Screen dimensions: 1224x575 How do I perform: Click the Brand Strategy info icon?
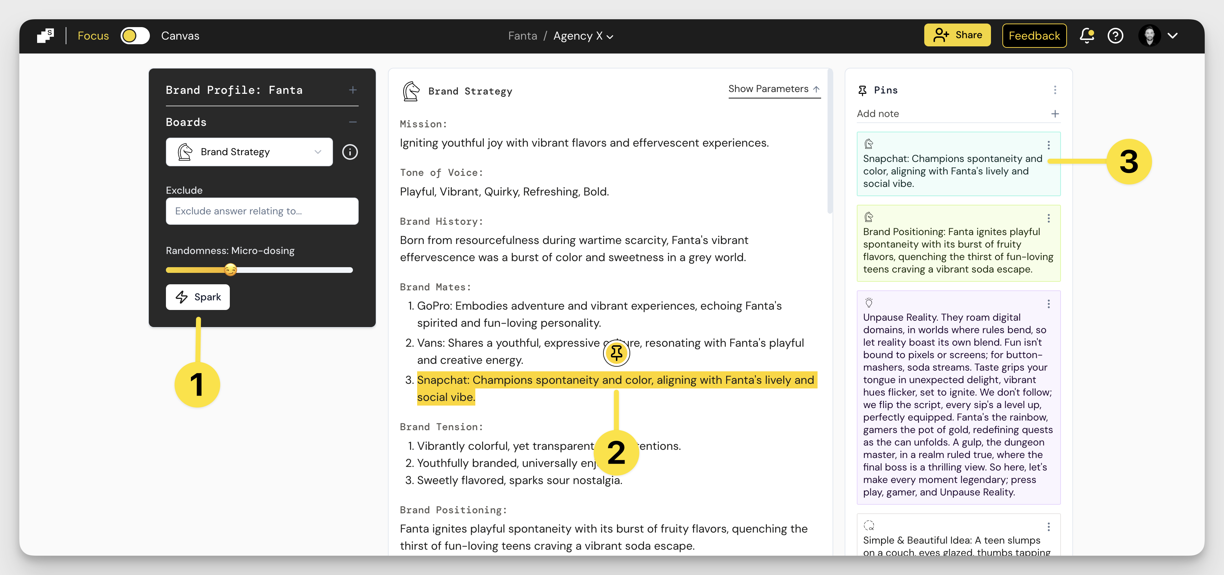point(350,152)
